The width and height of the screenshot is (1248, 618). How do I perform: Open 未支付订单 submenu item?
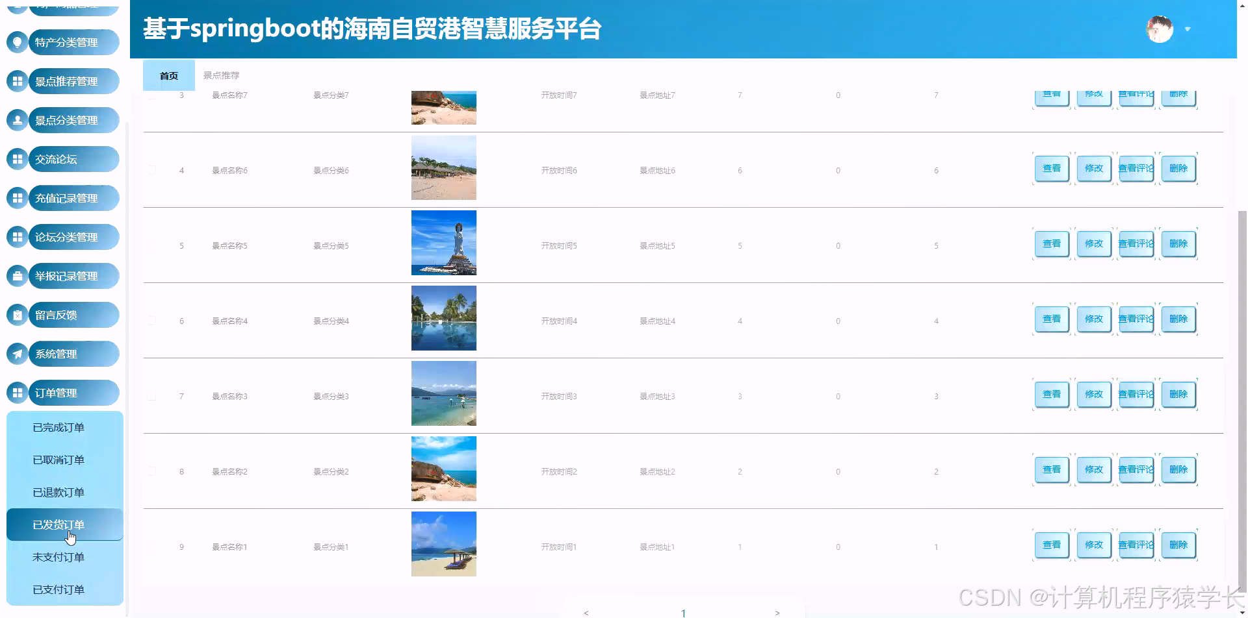pyautogui.click(x=64, y=557)
